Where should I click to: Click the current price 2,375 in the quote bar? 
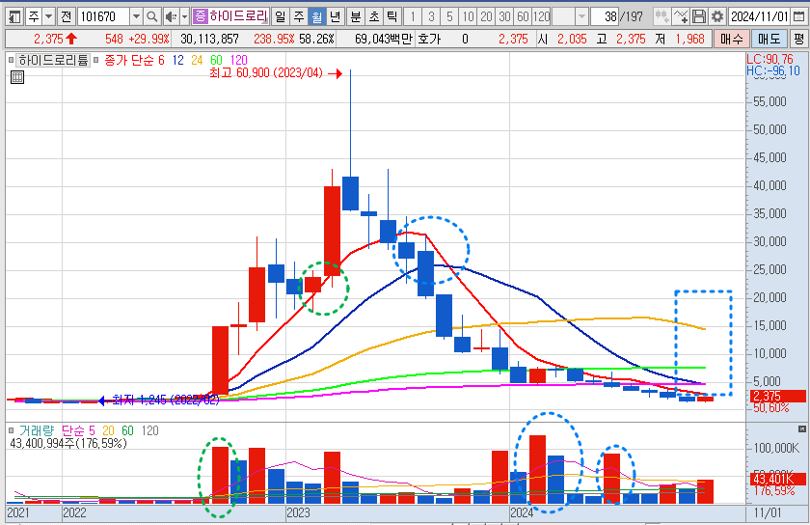[x=48, y=39]
